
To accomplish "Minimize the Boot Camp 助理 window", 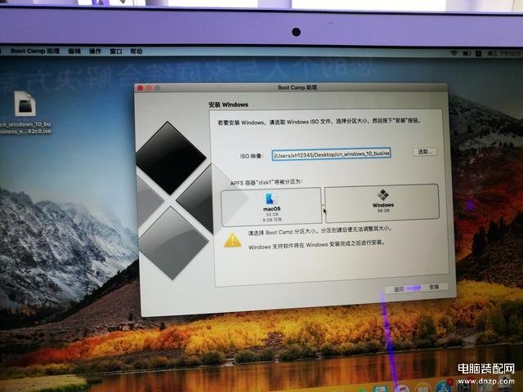I will coord(149,88).
